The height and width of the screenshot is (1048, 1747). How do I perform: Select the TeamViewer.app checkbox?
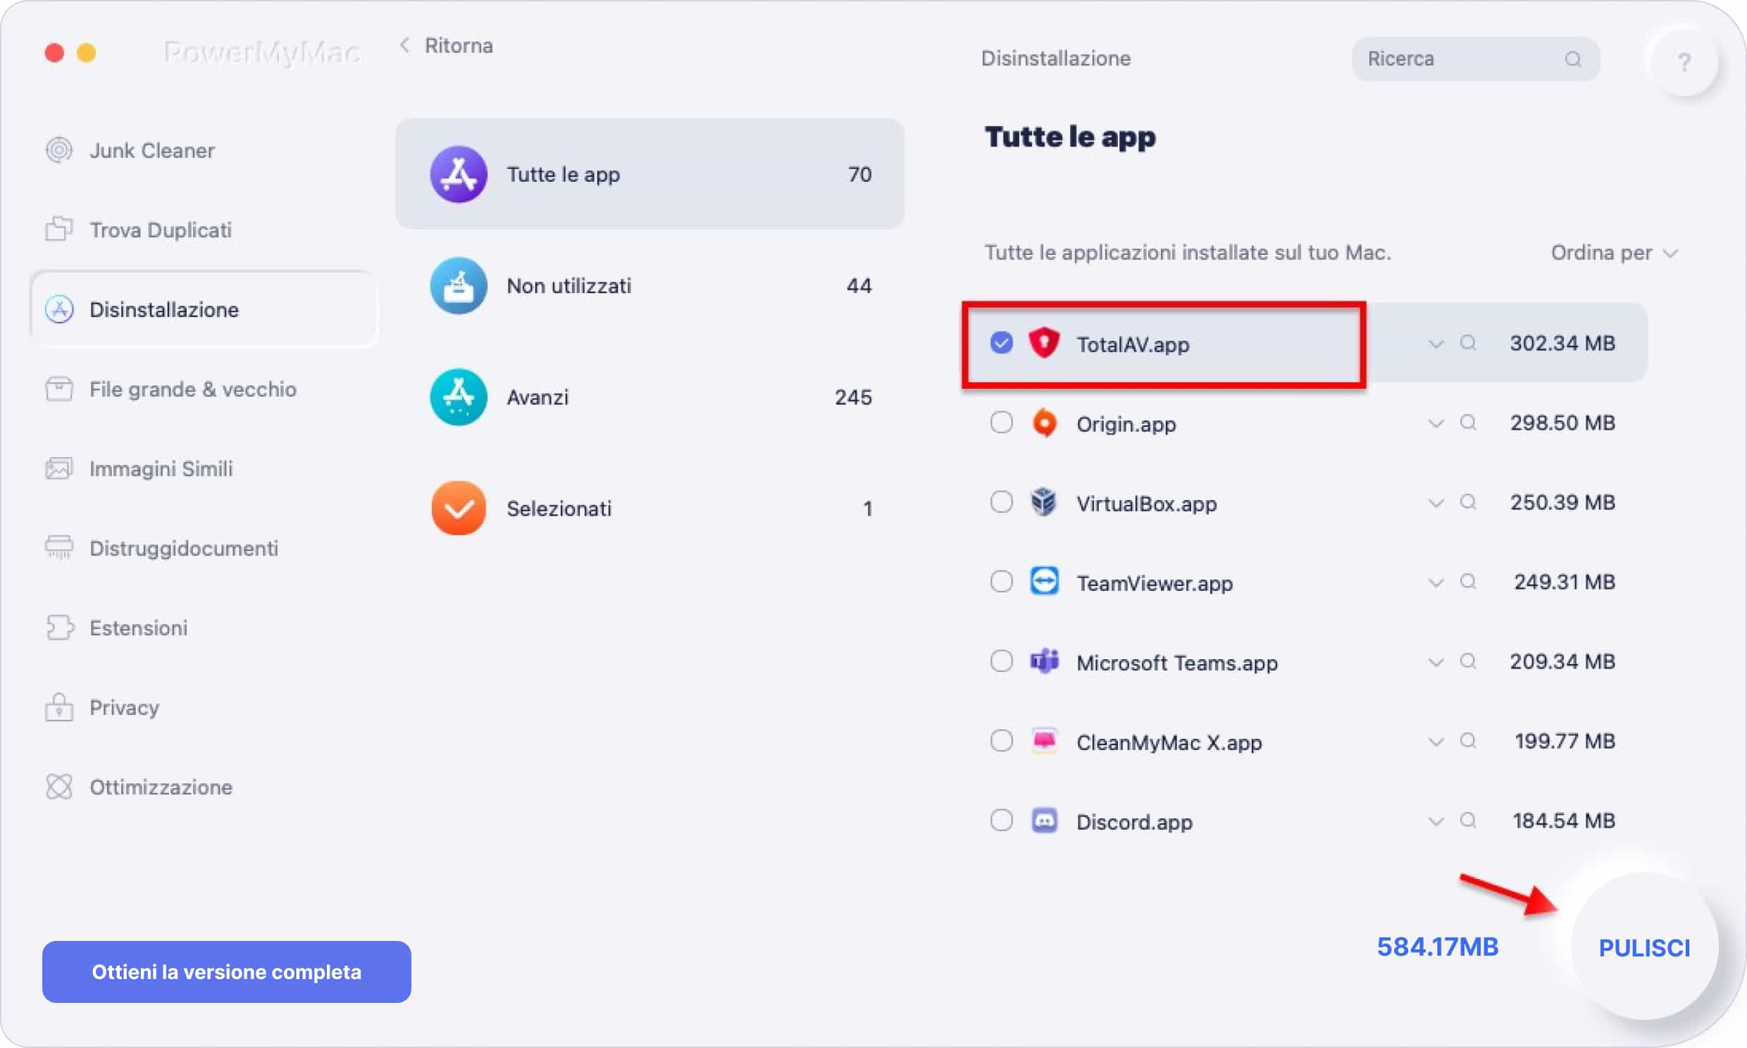1001,582
